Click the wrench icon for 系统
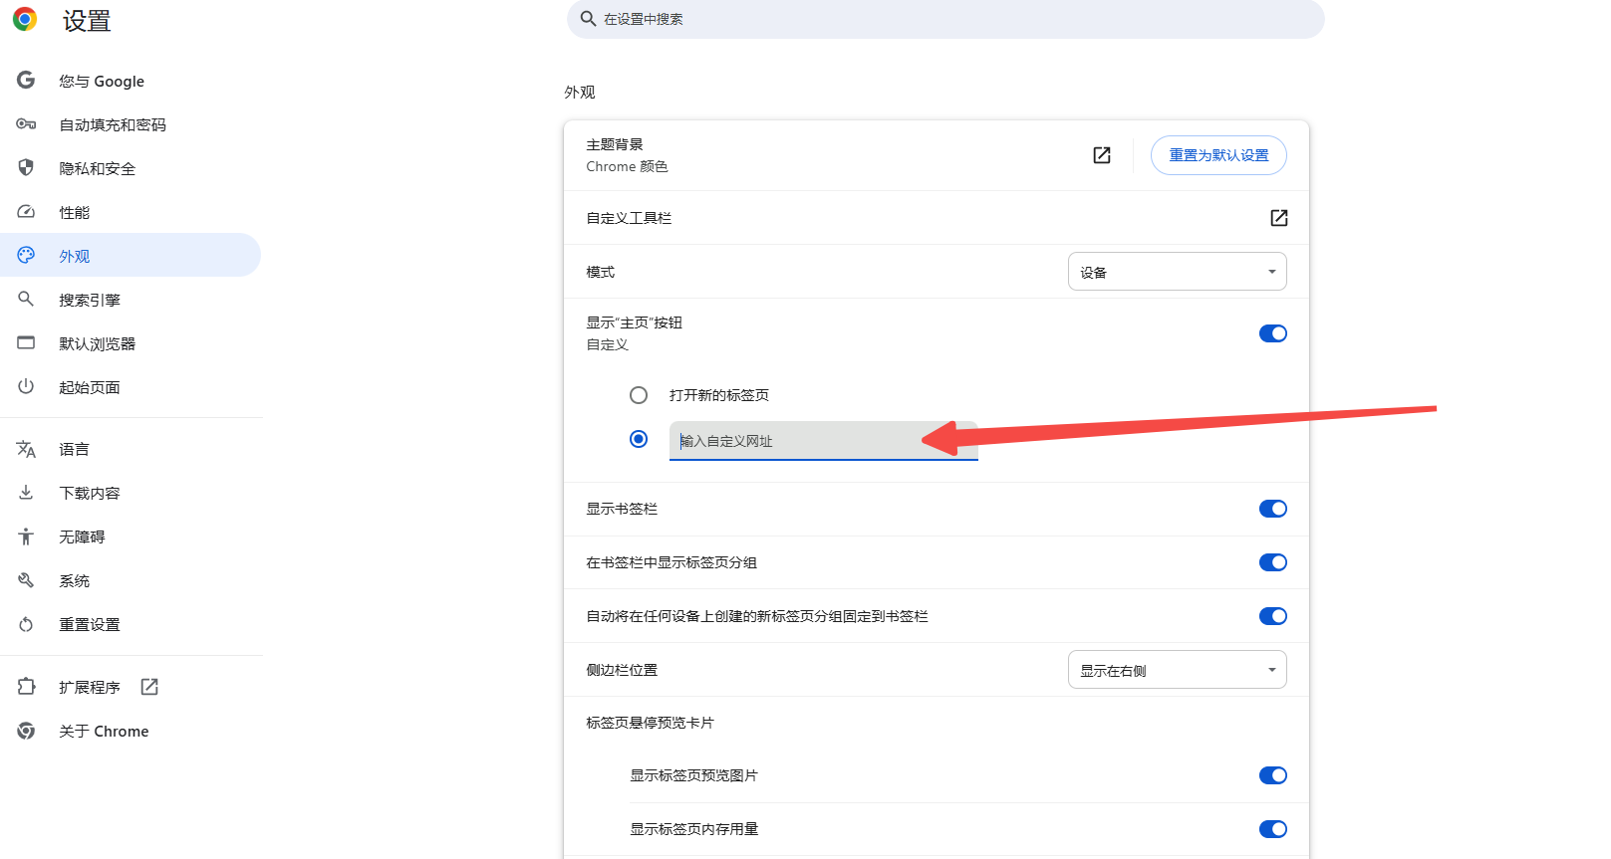 (26, 580)
